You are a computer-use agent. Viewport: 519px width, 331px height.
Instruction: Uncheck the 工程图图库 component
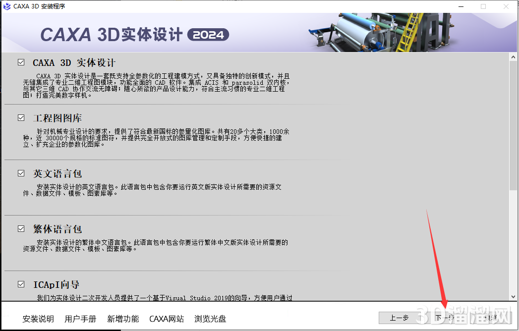pos(20,118)
